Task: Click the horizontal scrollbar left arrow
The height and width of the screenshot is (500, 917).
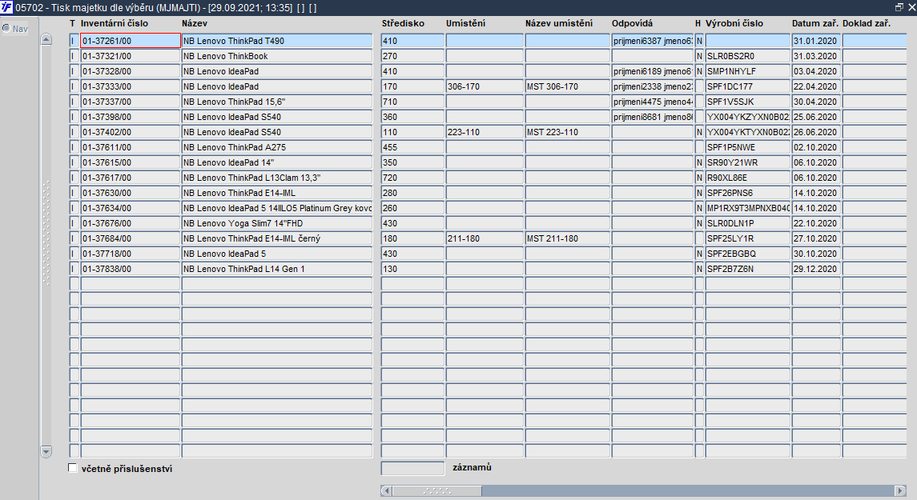Action: (x=386, y=490)
